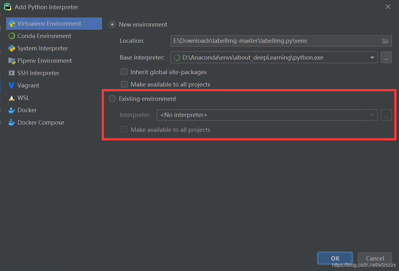Click the Docker whale icon
399x271 pixels.
tap(12, 110)
